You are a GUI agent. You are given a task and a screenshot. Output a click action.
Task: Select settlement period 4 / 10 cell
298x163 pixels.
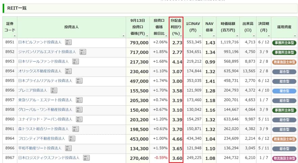(x=264, y=90)
